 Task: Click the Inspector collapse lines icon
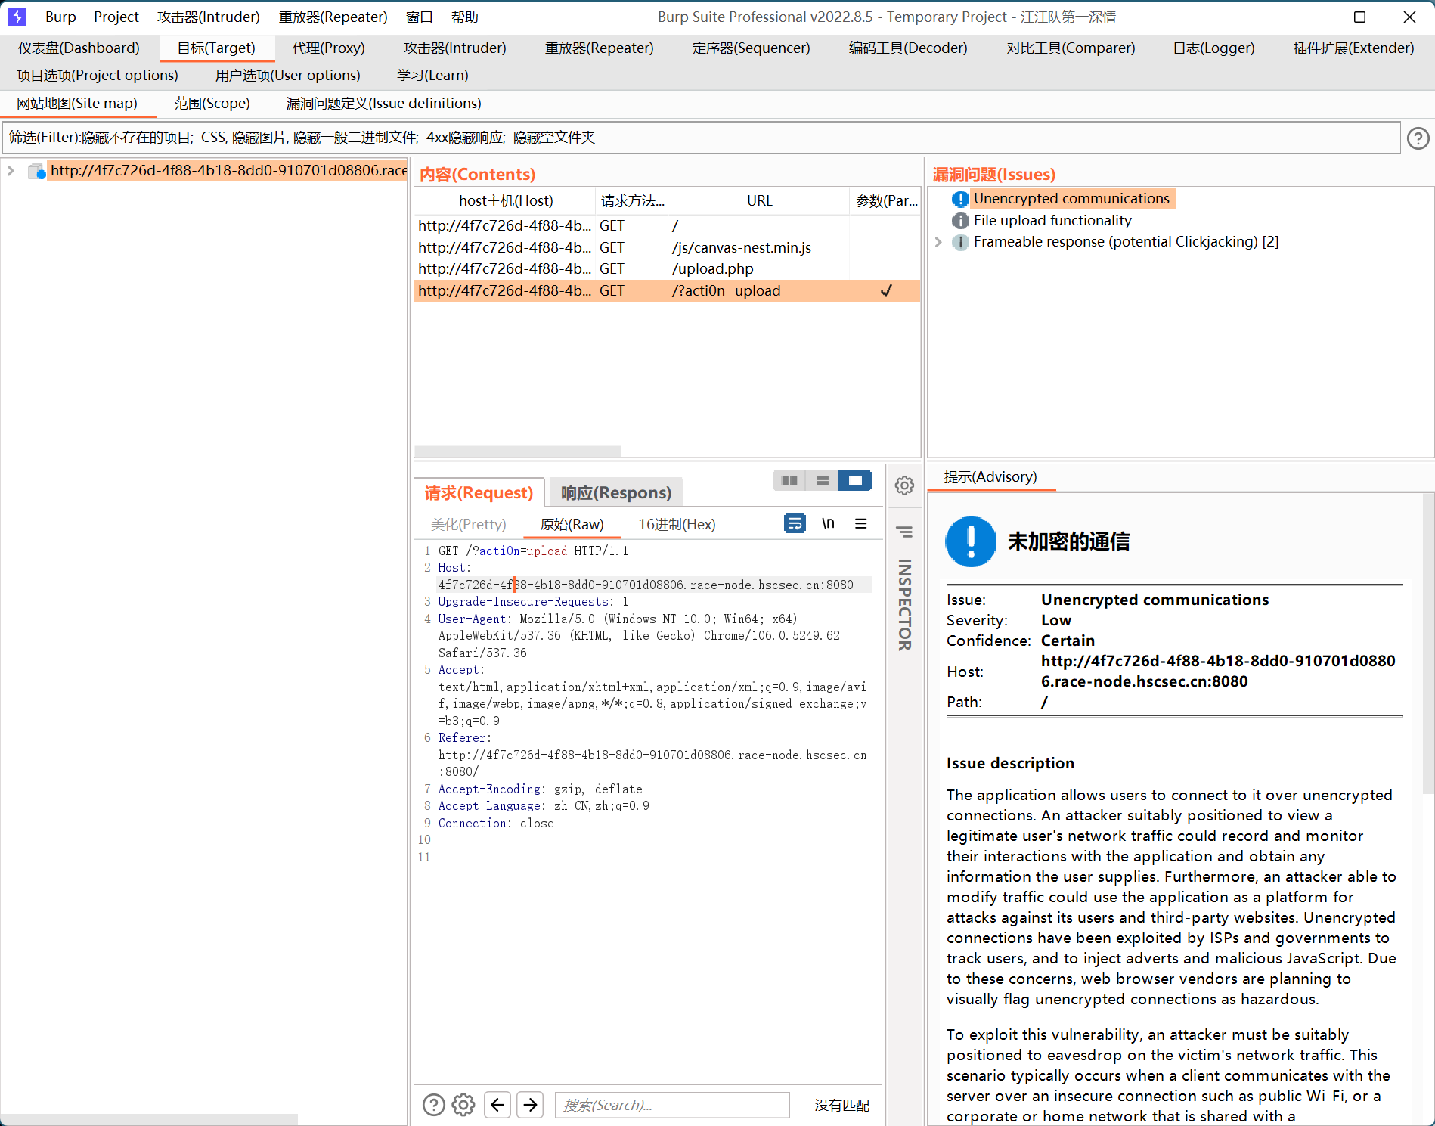[x=904, y=532]
